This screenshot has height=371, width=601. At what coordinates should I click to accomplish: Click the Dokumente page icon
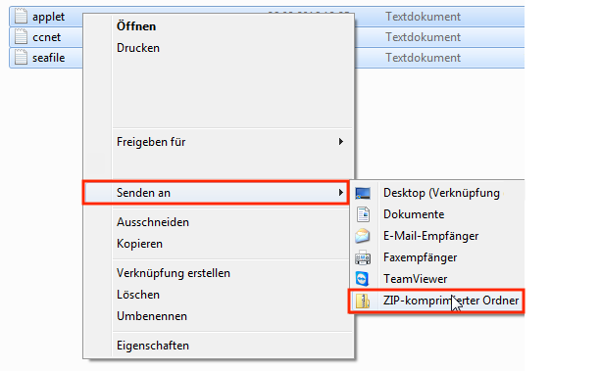pos(363,214)
